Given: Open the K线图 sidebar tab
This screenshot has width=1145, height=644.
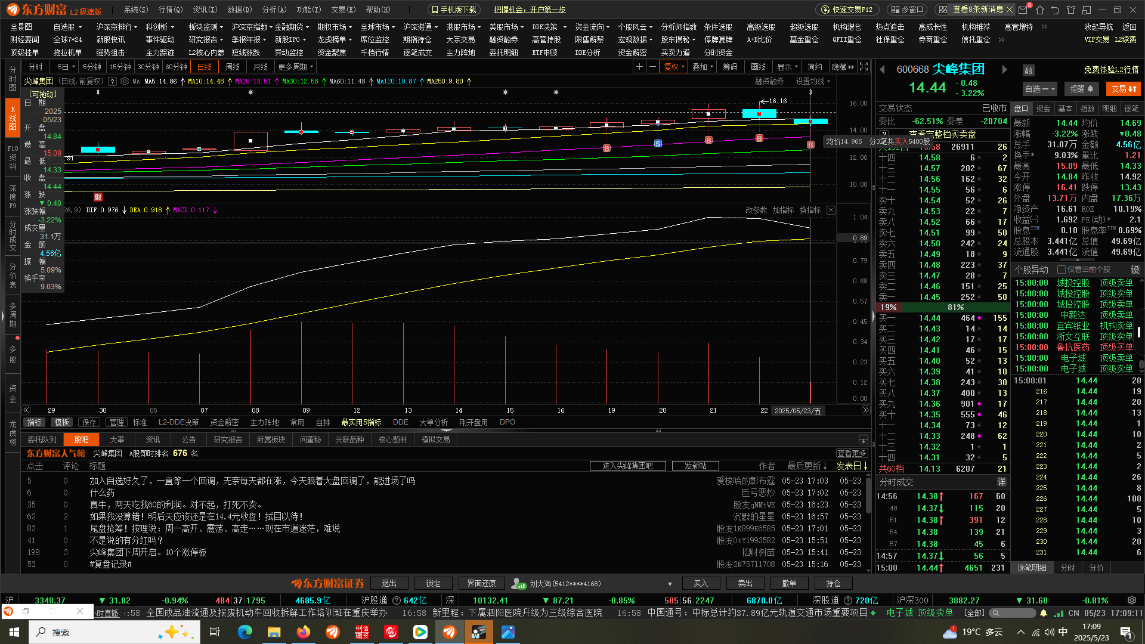Looking at the screenshot, I should 13,118.
